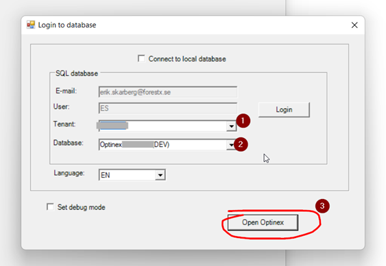386x266 pixels.
Task: Click the User label
Action: [61, 107]
